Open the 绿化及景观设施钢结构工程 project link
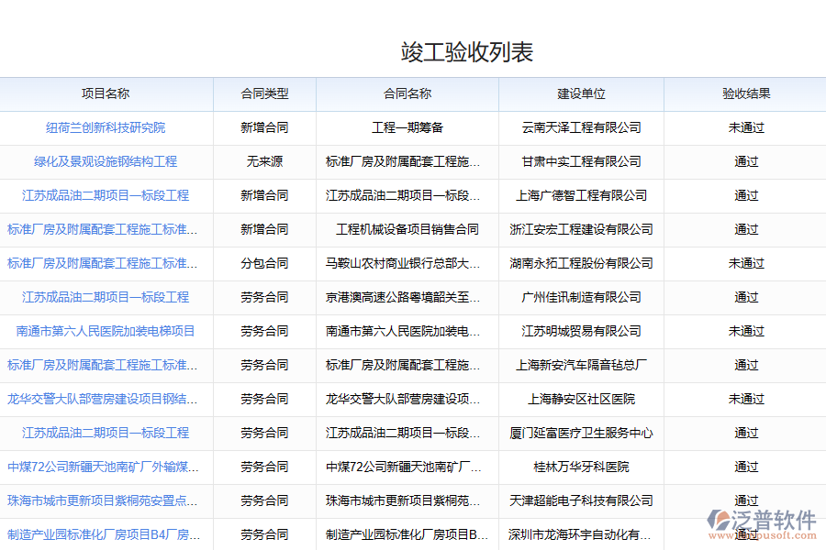The height and width of the screenshot is (550, 826). point(106,161)
